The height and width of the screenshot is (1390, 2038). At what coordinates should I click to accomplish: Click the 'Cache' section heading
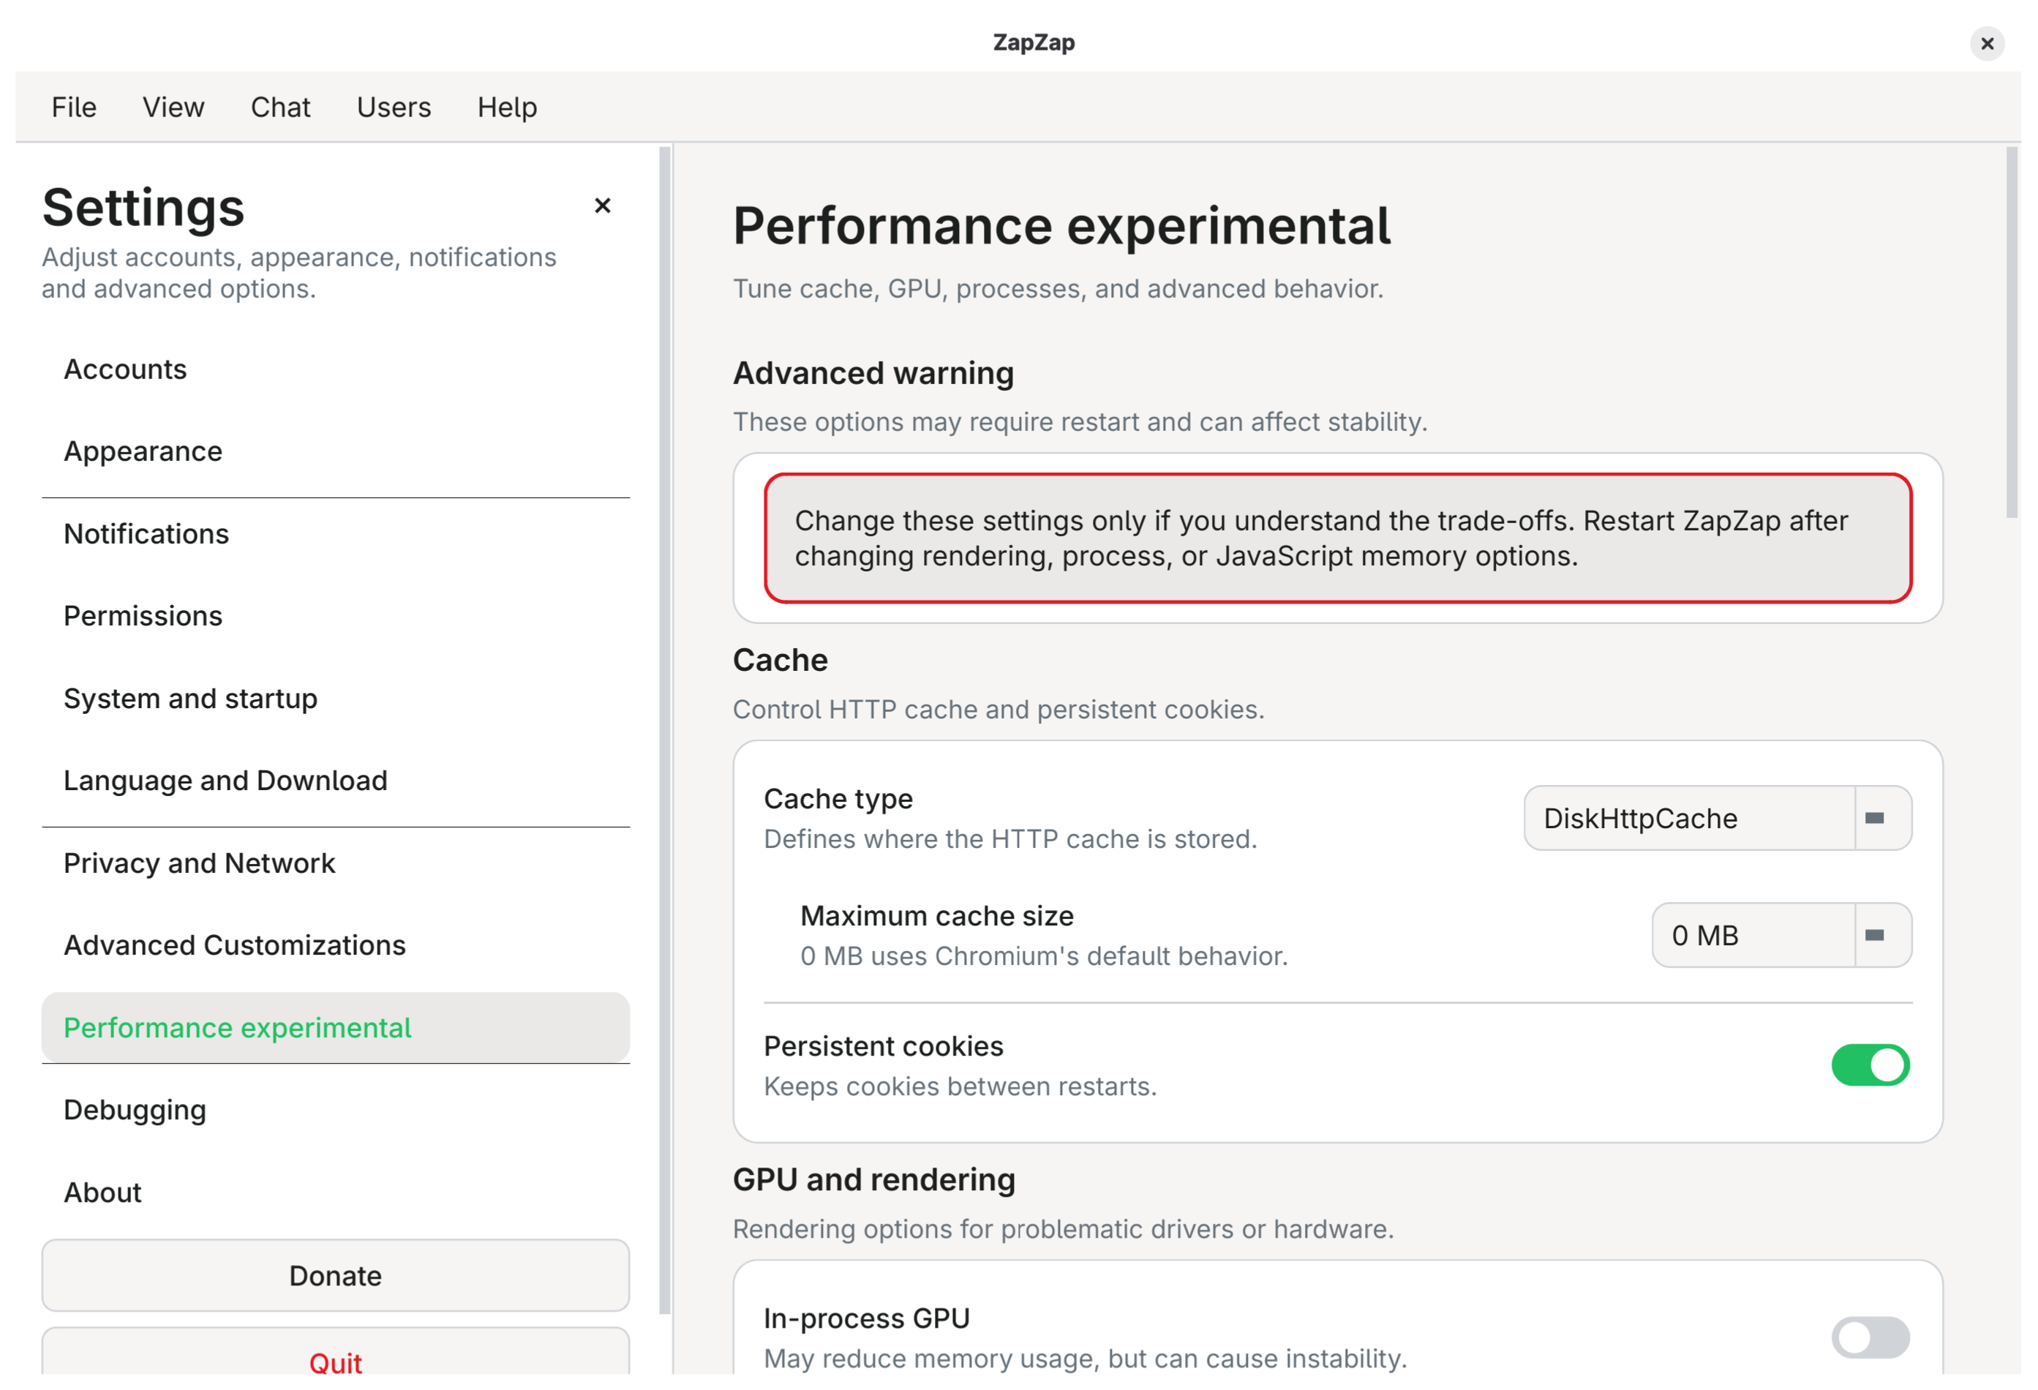(x=781, y=661)
